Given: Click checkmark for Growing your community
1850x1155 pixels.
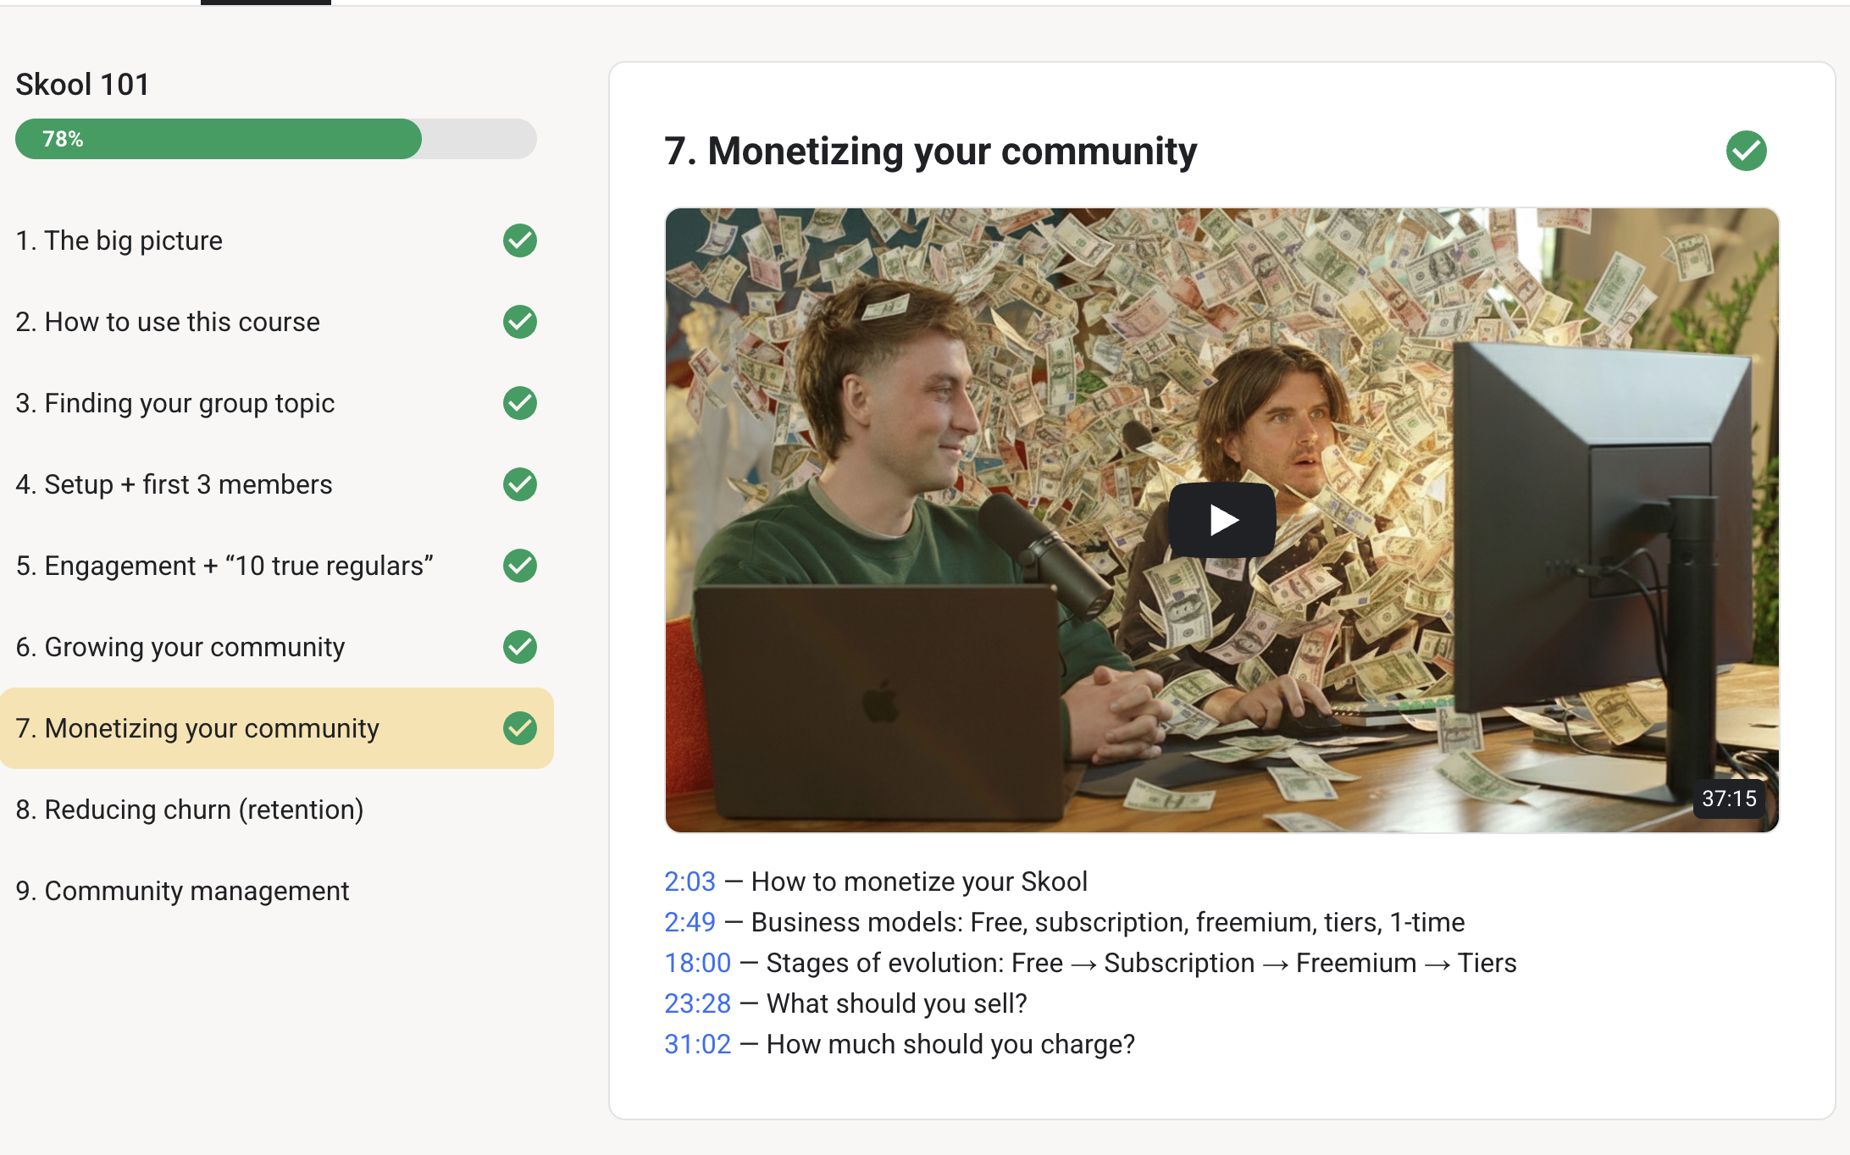Looking at the screenshot, I should [519, 647].
